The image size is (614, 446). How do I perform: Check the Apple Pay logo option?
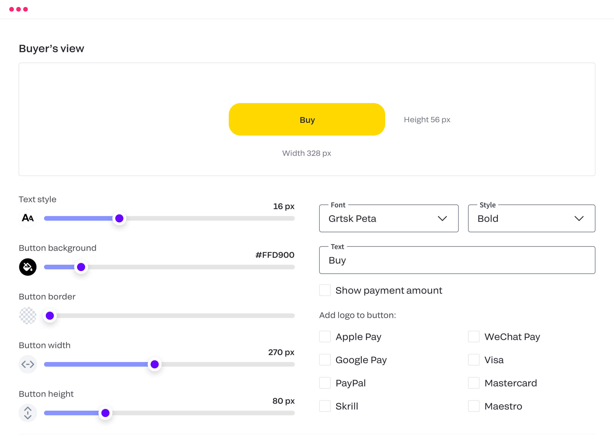pyautogui.click(x=325, y=337)
